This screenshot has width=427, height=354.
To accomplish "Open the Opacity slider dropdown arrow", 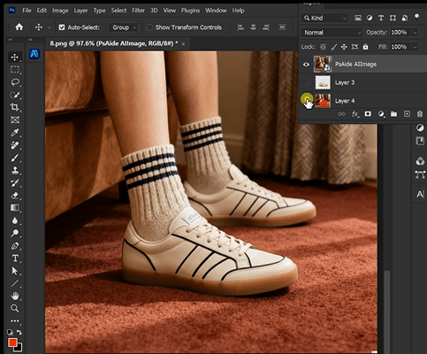I will point(416,33).
